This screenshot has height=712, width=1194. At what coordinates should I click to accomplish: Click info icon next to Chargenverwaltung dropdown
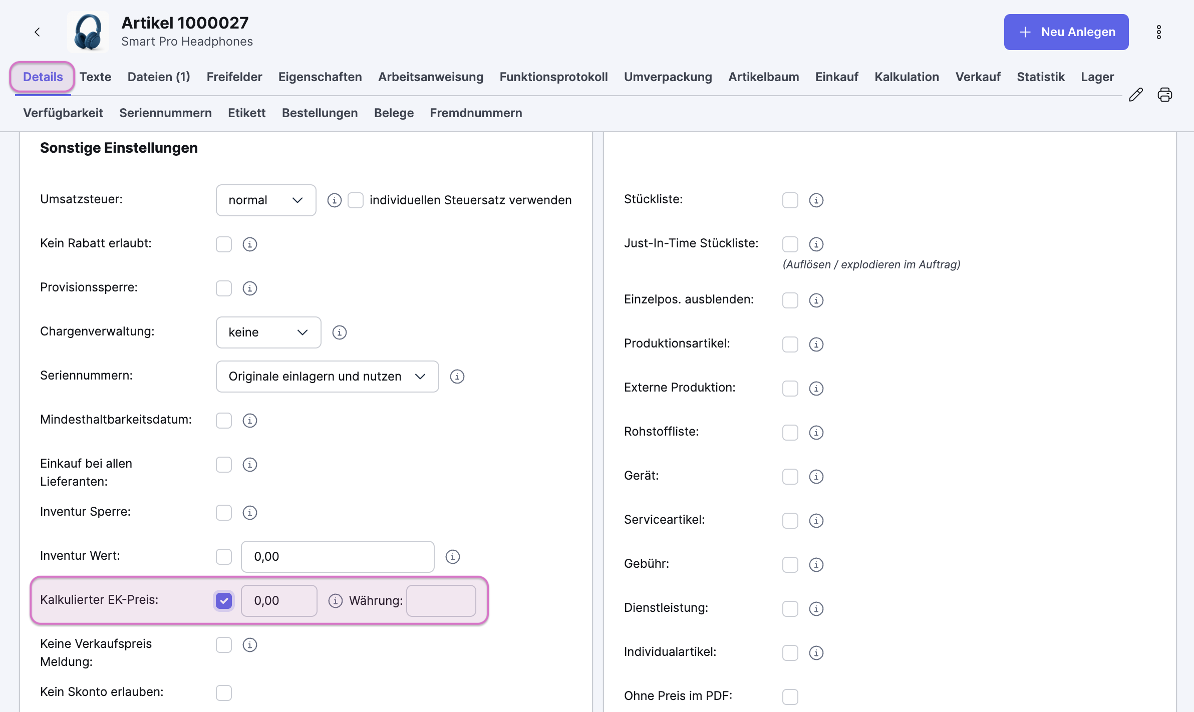tap(339, 332)
